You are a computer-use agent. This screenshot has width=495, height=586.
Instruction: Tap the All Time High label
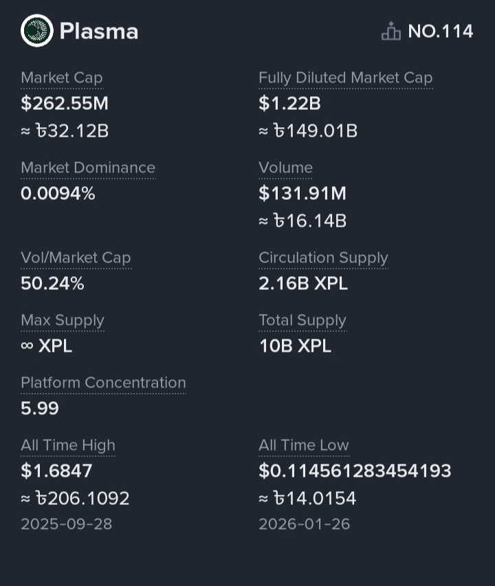coord(68,446)
